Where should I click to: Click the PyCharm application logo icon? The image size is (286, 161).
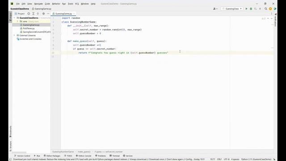[x=12, y=4]
